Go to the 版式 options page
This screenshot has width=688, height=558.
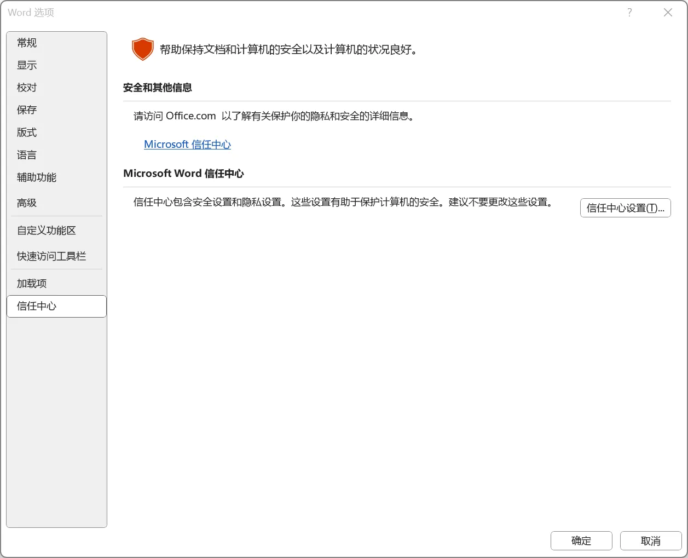(26, 132)
